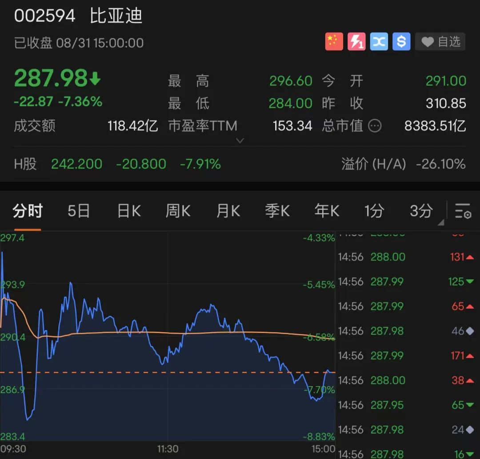This screenshot has height=459, width=480.
Task: Tap the 已收盘 08/31 15:00:00 status
Action: pyautogui.click(x=79, y=43)
